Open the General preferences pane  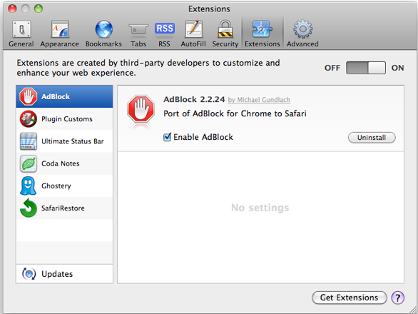[21, 34]
